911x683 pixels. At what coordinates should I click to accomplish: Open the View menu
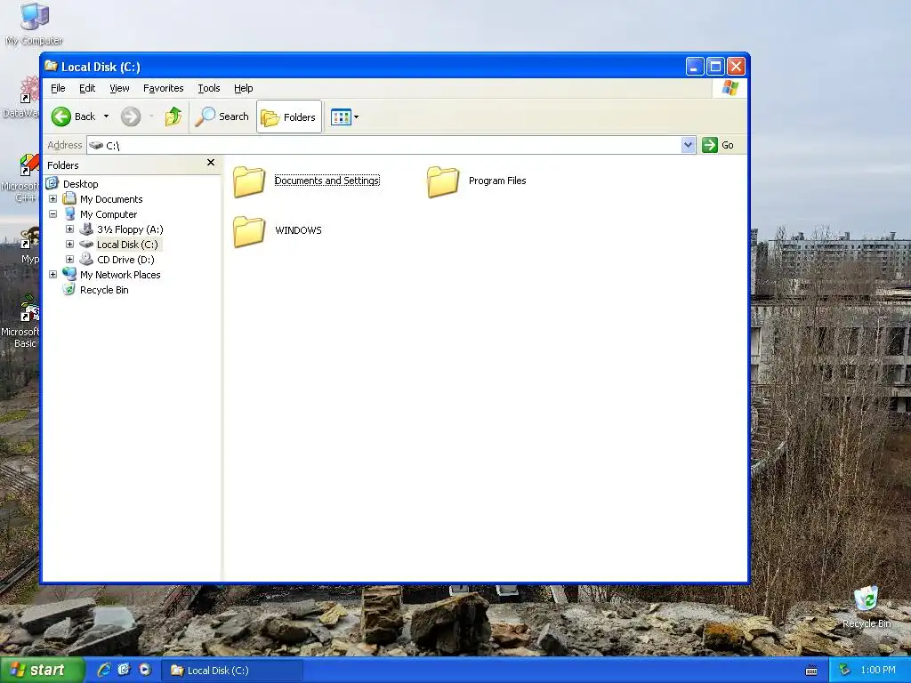(120, 88)
